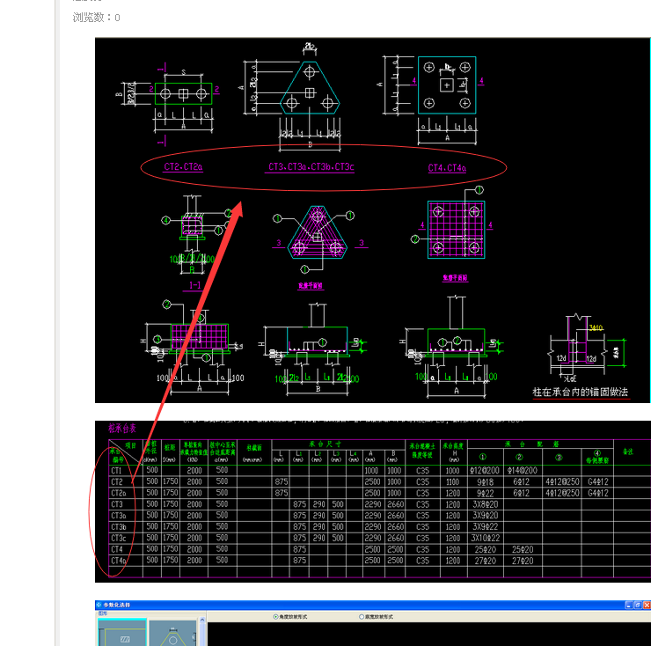Click the CT2a row label in table
Image resolution: width=651 pixels, height=646 pixels.
119,493
